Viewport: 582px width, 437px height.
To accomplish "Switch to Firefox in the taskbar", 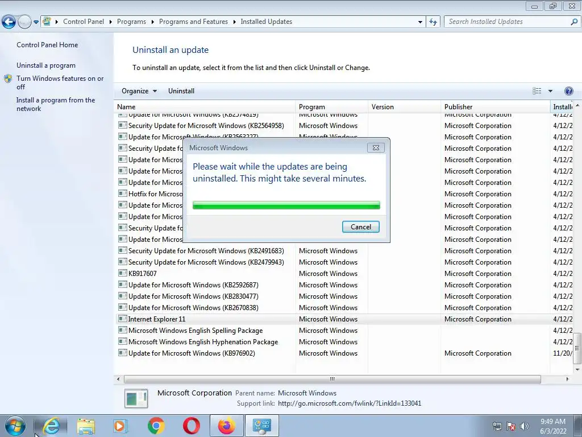I will (226, 426).
